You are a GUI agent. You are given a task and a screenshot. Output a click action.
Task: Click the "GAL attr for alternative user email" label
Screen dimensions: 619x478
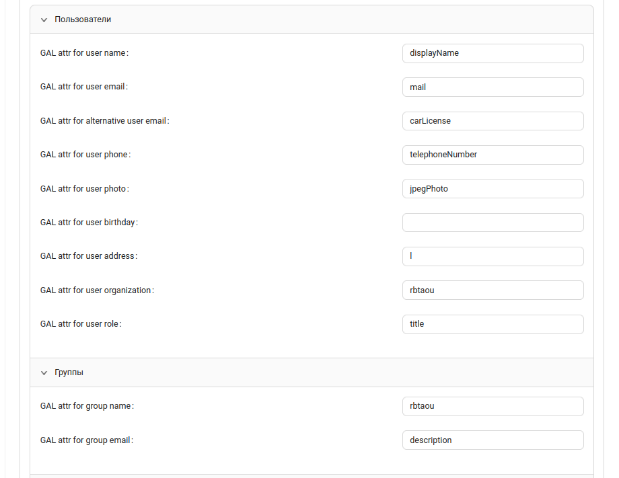104,121
